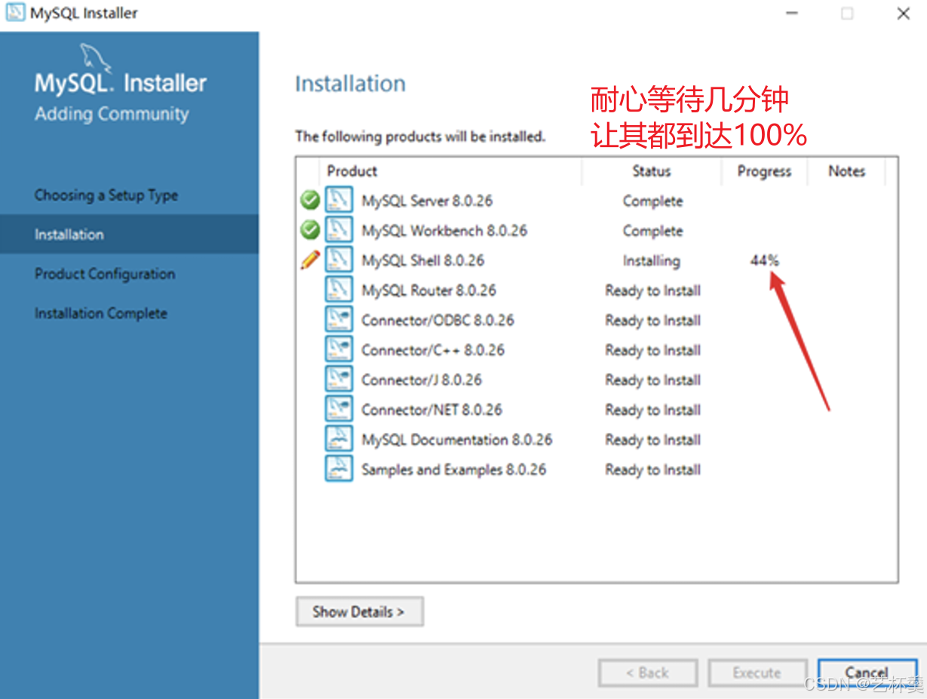Click the Connector/C++ 8.0.26 product icon
Image resolution: width=927 pixels, height=699 pixels.
tap(339, 349)
